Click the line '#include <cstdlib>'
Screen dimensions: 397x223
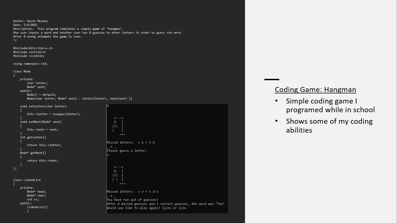29,56
